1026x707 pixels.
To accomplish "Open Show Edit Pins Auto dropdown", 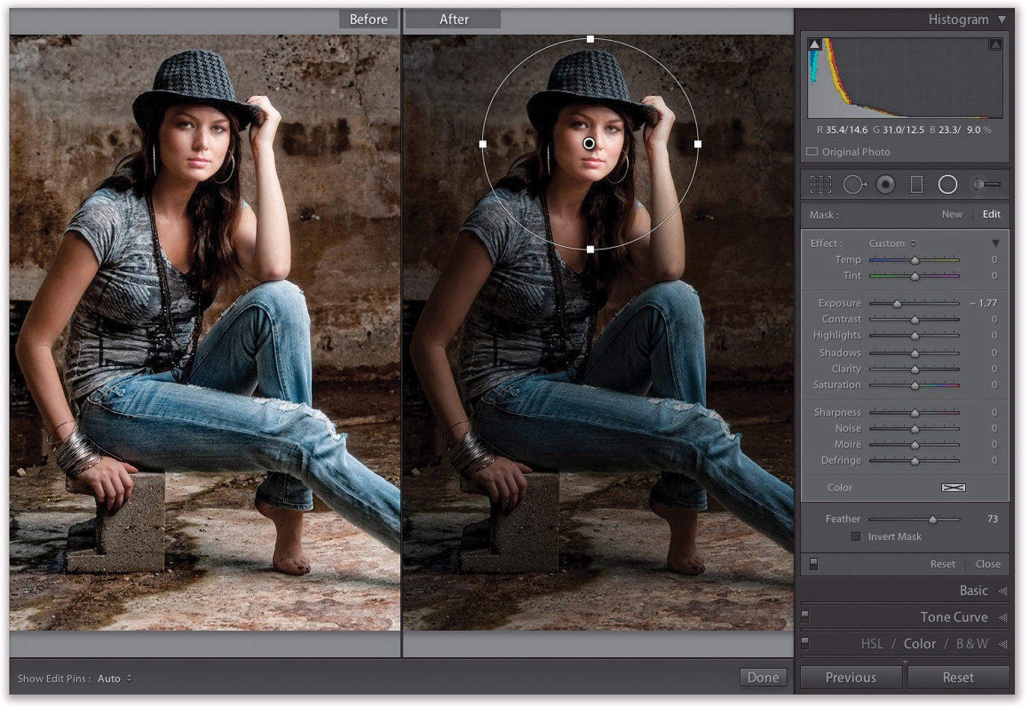I will (x=114, y=678).
